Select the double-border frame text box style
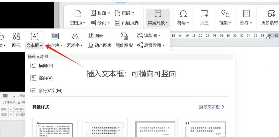279x137 pixels. click(155, 127)
